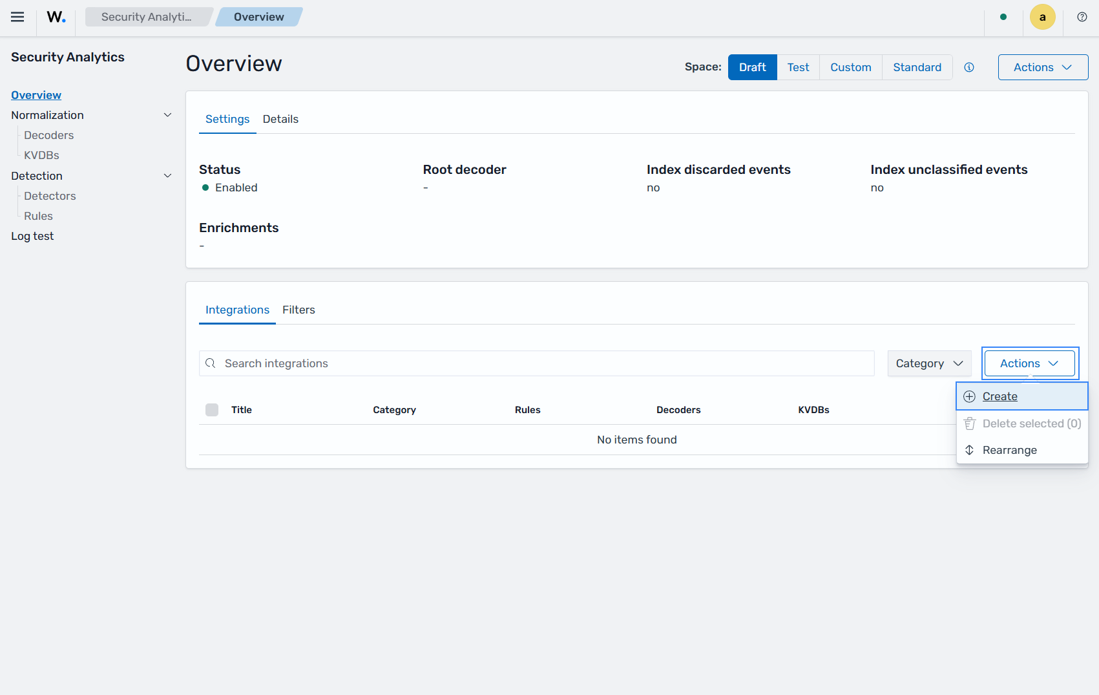Screen dimensions: 1099x695
Task: Click the Rearrange arrows icon
Action: tap(969, 450)
